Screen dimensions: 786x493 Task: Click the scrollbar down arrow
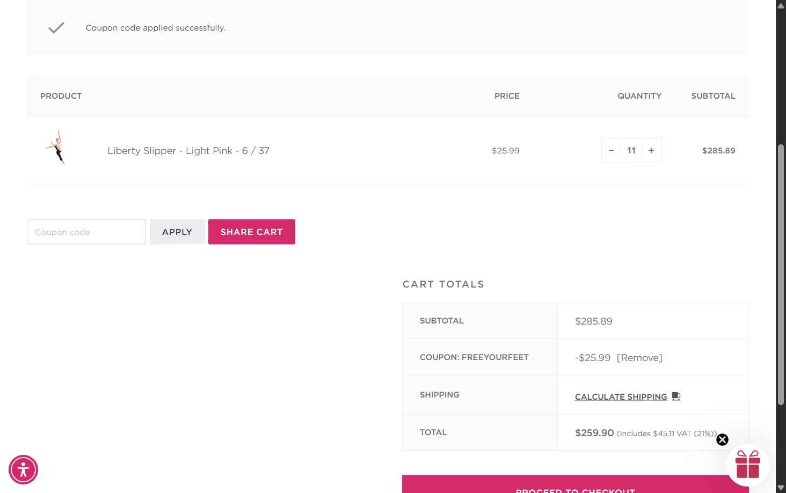pos(781,488)
